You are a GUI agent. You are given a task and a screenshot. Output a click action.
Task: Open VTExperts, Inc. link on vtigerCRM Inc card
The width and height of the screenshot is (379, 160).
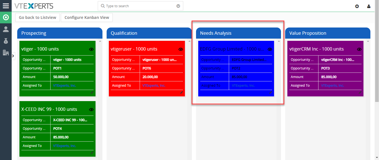pyautogui.click(x=333, y=86)
